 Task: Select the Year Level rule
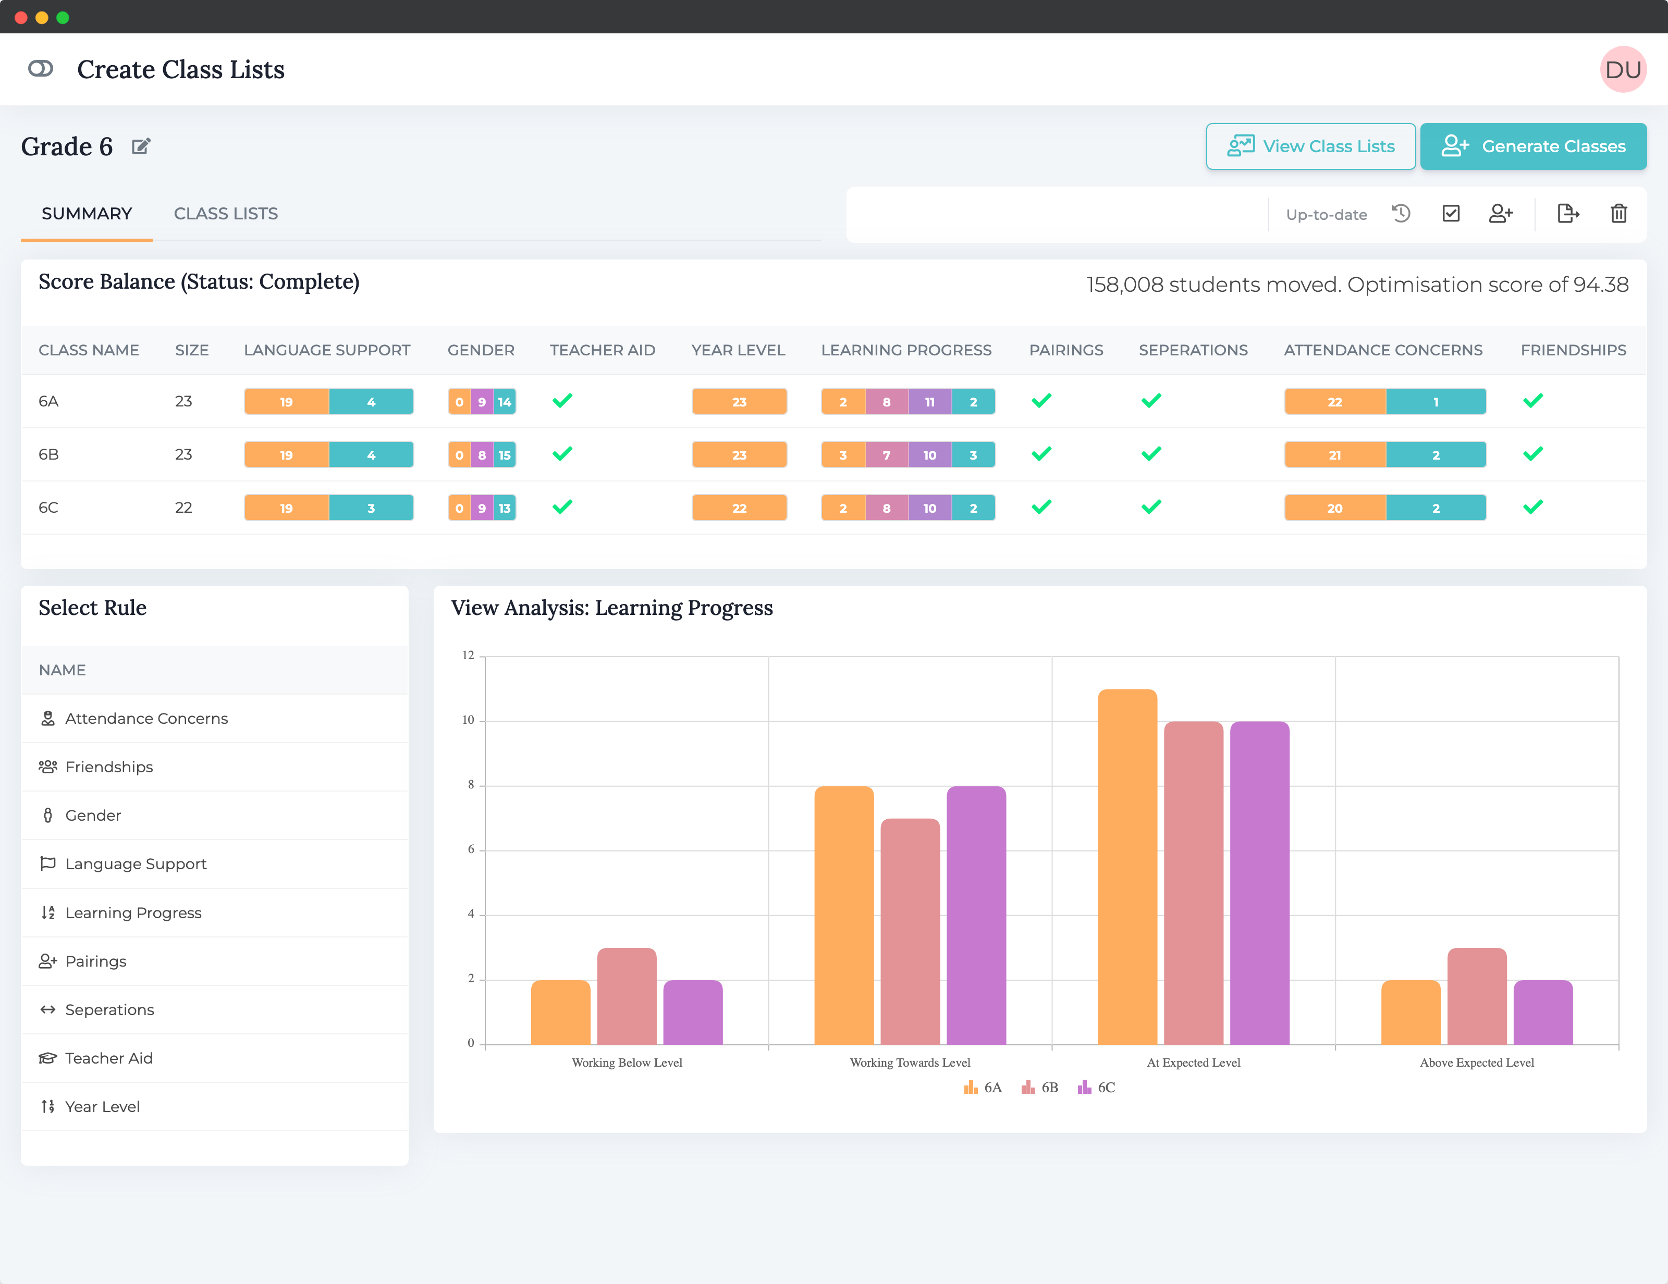(102, 1106)
